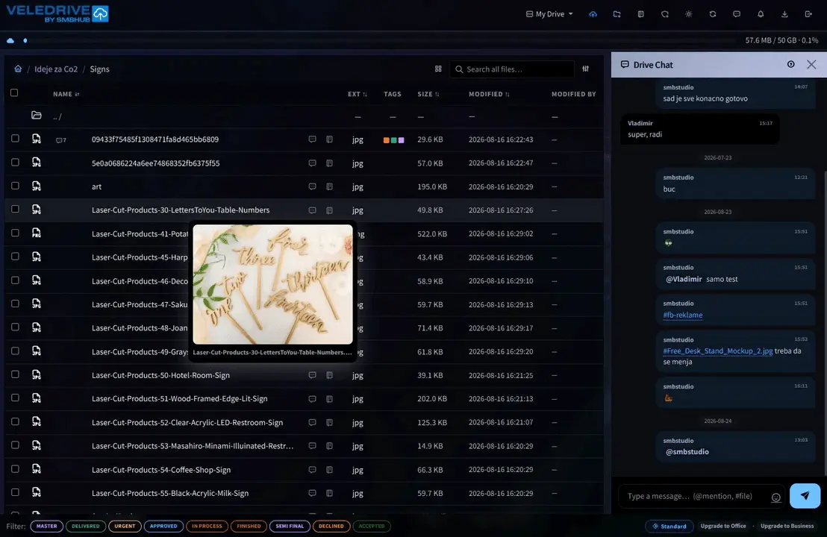Toggle the light theme sun icon

pos(689,14)
